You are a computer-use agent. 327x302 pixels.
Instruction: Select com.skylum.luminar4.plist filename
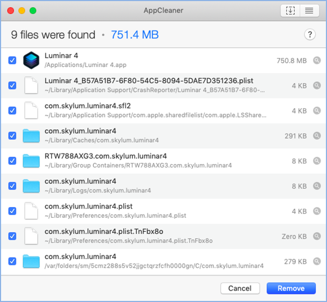(x=88, y=207)
